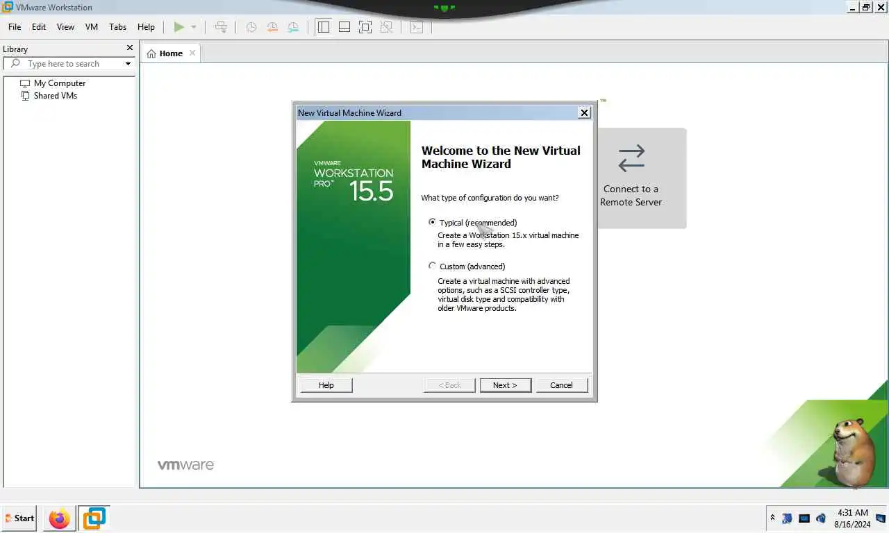Click the Connect to a Remote Server arrows icon
The width and height of the screenshot is (889, 533).
(x=631, y=158)
